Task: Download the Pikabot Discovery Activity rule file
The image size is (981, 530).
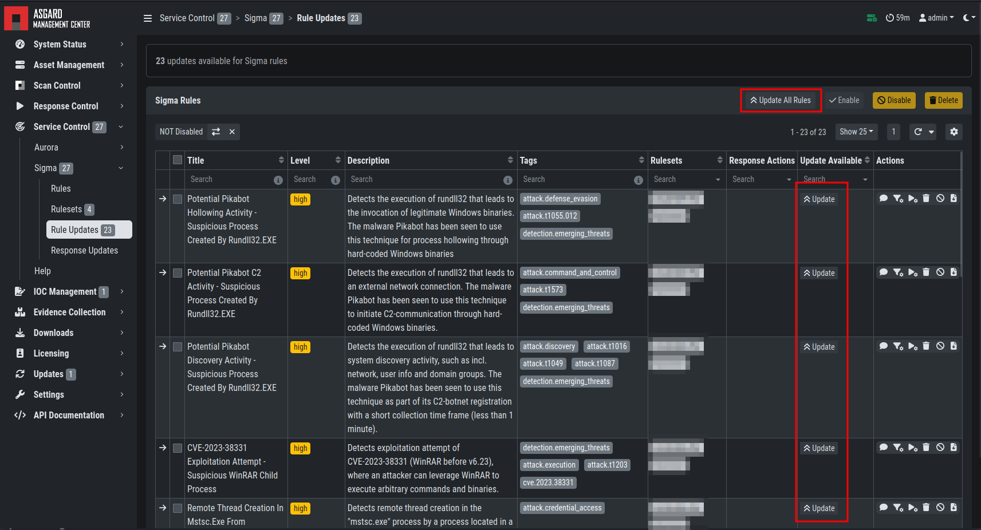Action: point(954,346)
